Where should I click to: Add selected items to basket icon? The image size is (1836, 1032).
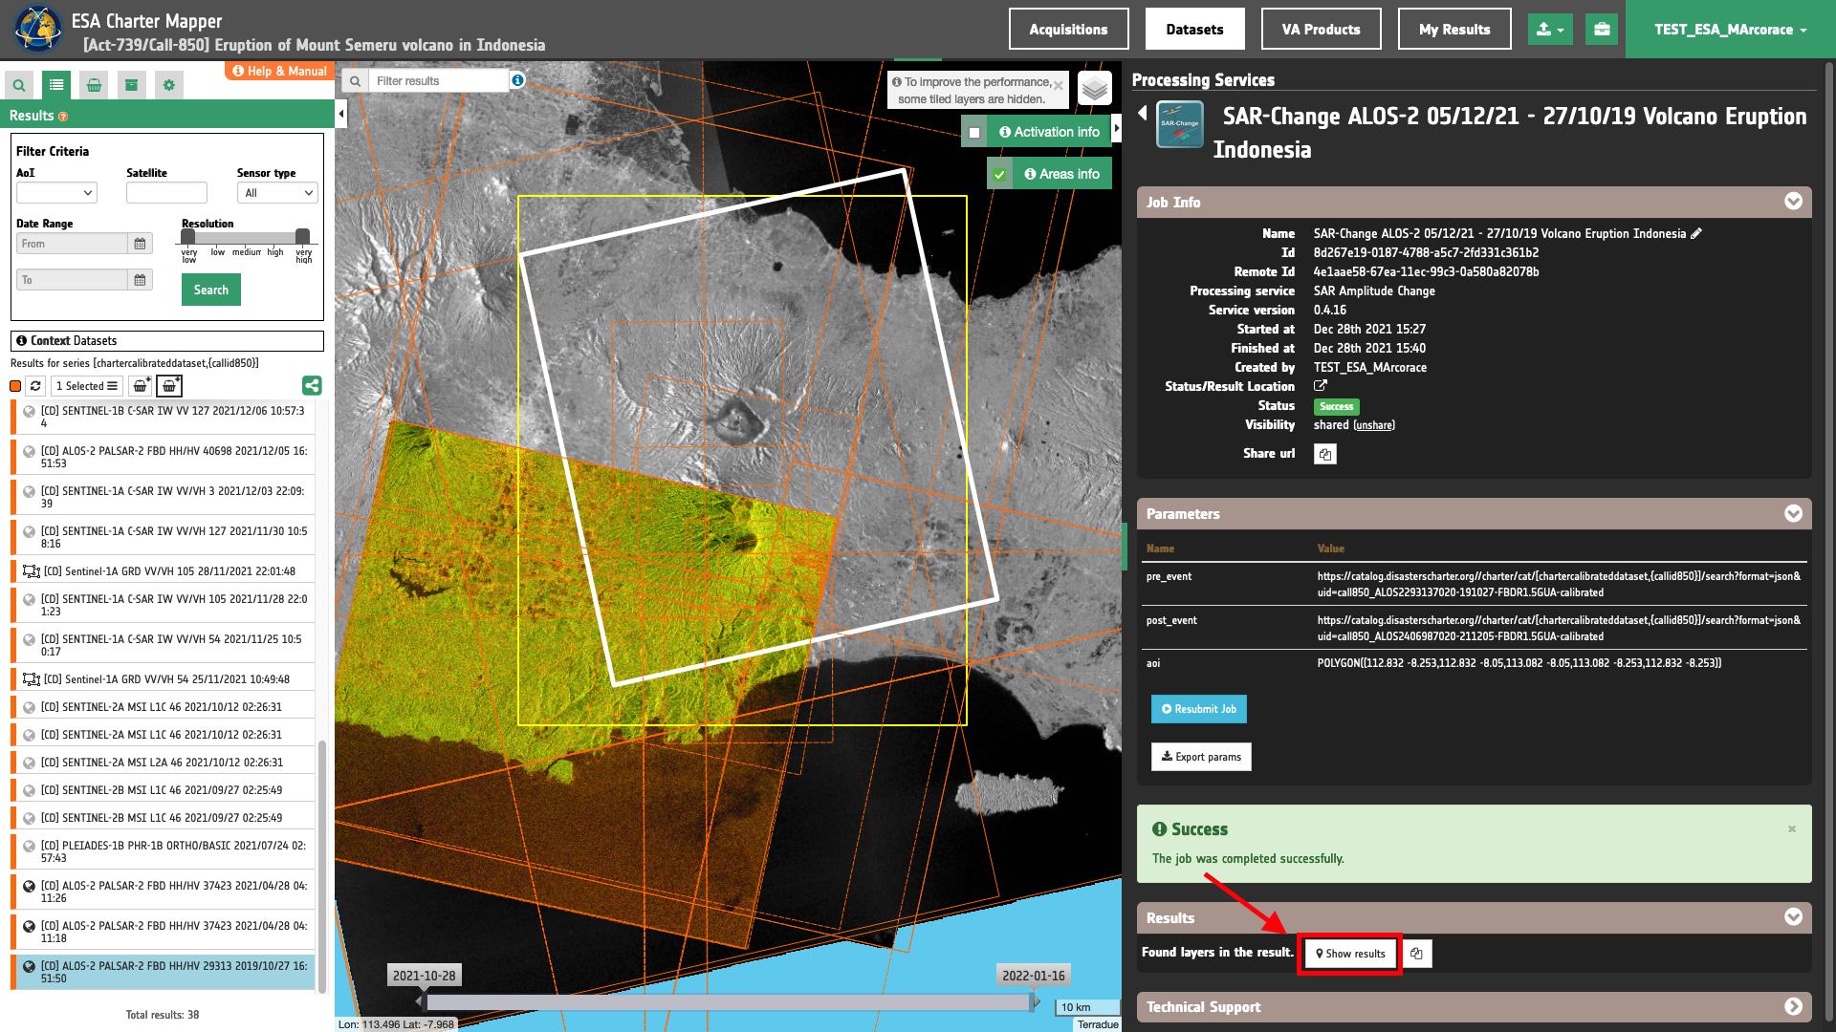[141, 386]
